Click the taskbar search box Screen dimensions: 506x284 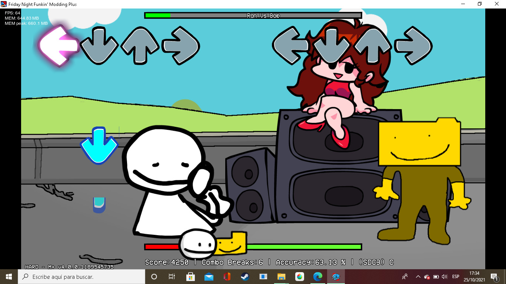81,277
